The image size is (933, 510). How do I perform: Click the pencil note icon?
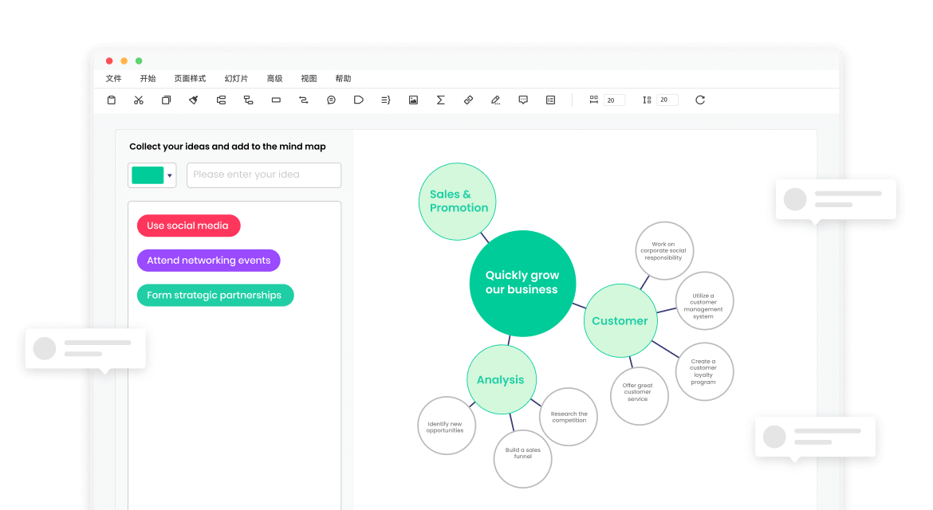tap(496, 100)
